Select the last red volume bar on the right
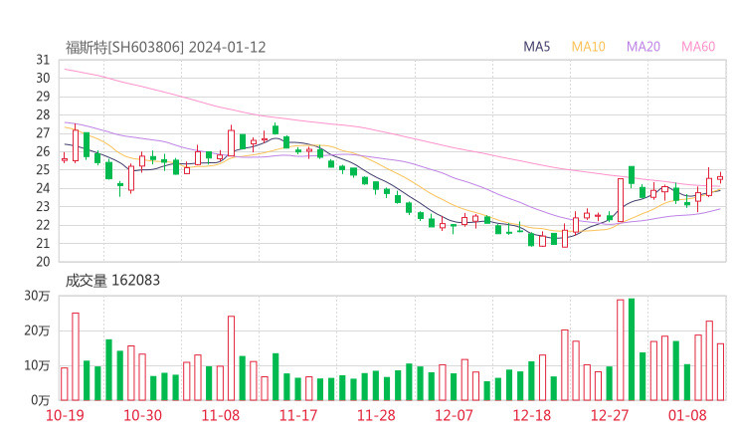Screen dimensions: 736x438 (x=720, y=372)
